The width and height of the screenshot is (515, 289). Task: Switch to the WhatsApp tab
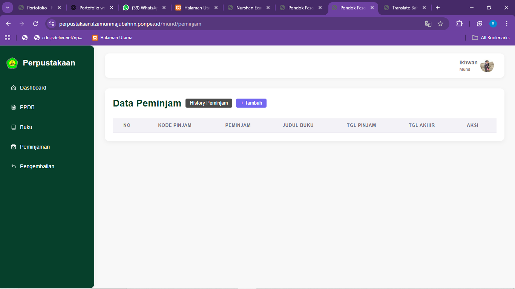tap(143, 8)
